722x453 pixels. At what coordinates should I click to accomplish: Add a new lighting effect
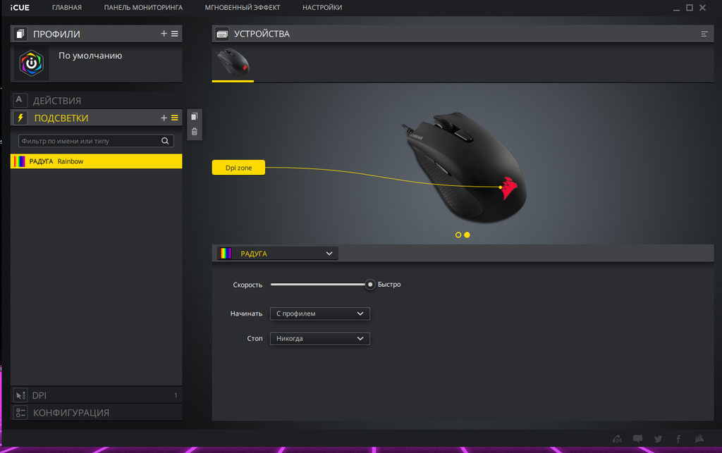[164, 118]
